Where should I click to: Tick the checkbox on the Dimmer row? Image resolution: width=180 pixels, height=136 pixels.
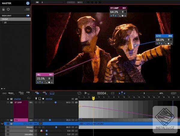pyautogui.click(x=8, y=127)
